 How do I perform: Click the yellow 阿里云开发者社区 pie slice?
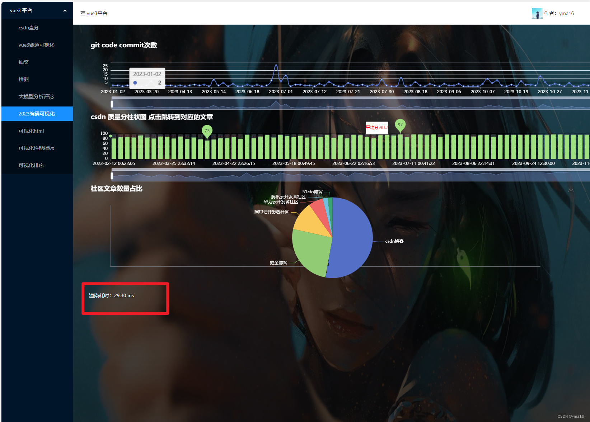[309, 222]
